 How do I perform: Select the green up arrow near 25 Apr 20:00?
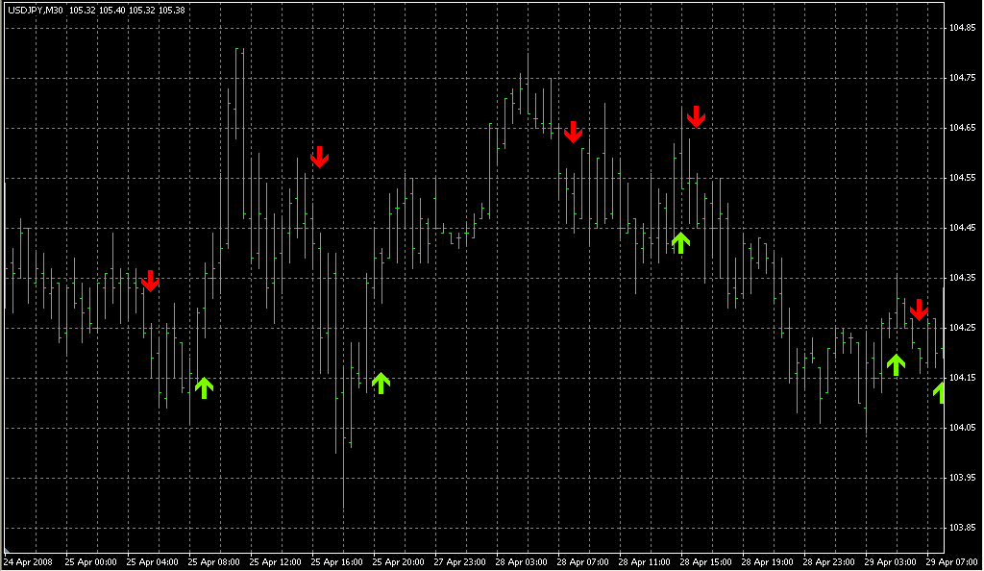coord(381,383)
